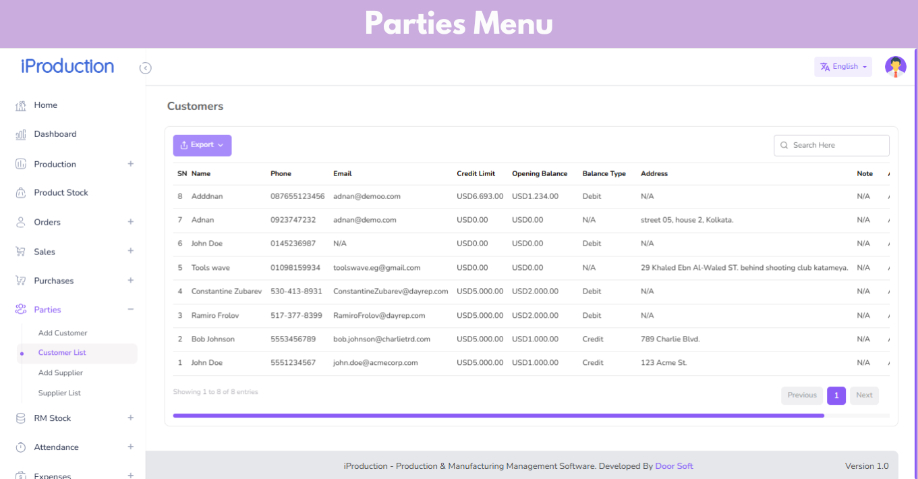The height and width of the screenshot is (479, 918).
Task: Click the Previous pagination button
Action: pyautogui.click(x=802, y=395)
